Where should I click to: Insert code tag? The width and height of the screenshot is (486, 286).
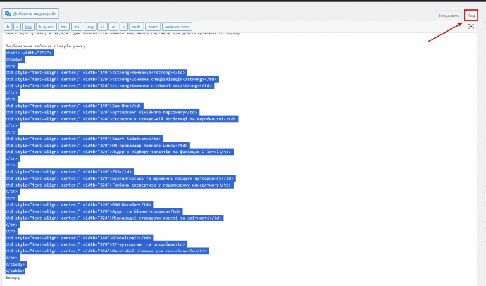[137, 27]
